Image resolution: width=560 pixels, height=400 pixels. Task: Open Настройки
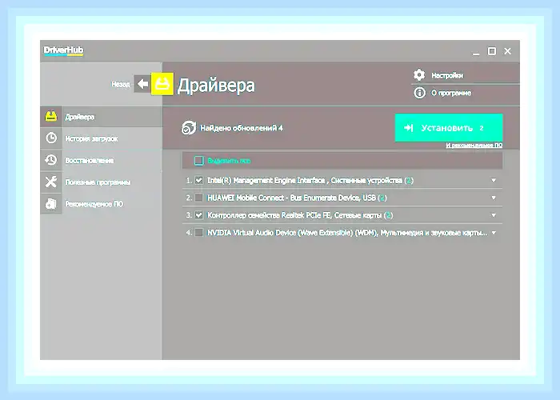447,75
